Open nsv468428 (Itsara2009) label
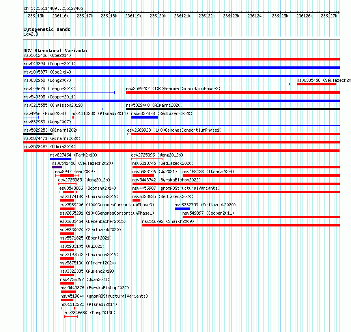Image resolution: width=351 pixels, height=332 pixels. pos(208,172)
